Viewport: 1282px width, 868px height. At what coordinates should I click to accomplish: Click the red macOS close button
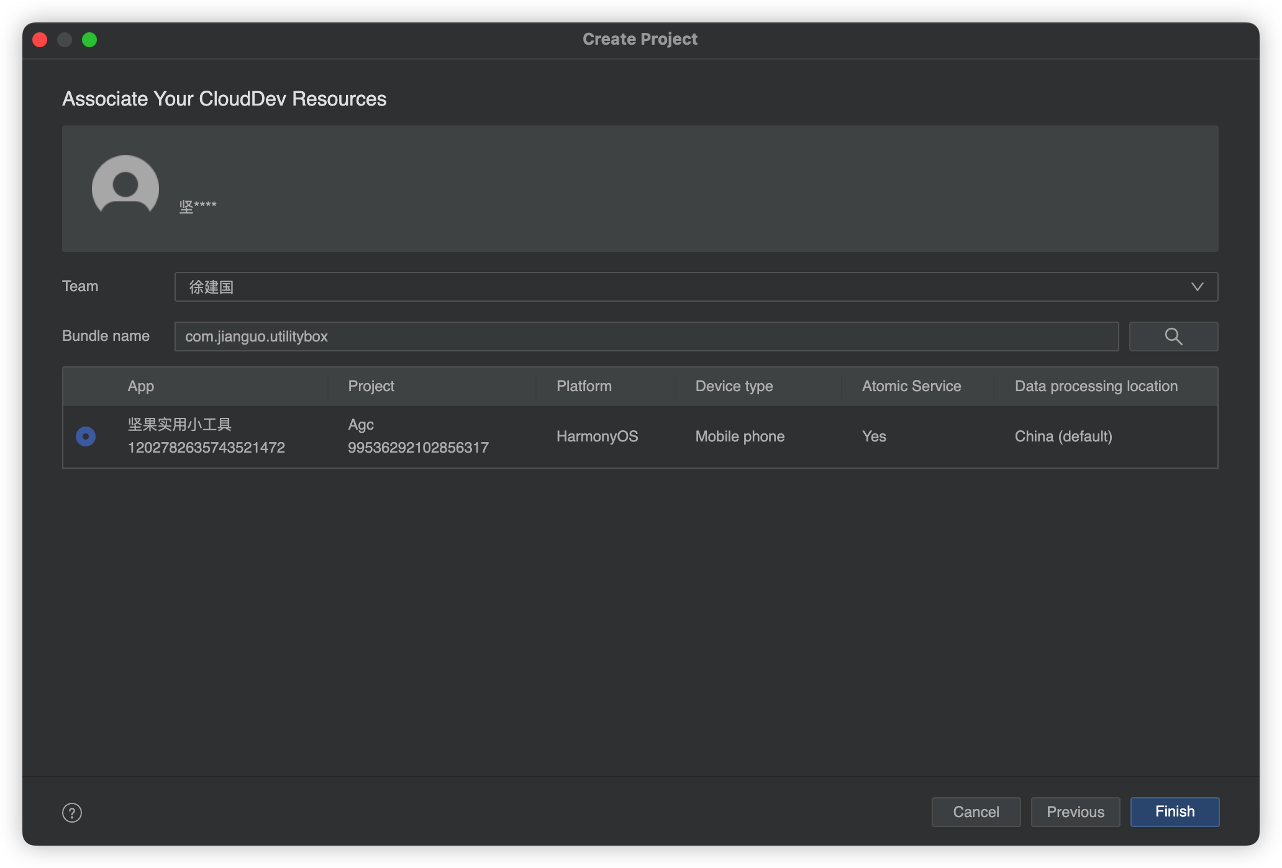click(x=39, y=38)
